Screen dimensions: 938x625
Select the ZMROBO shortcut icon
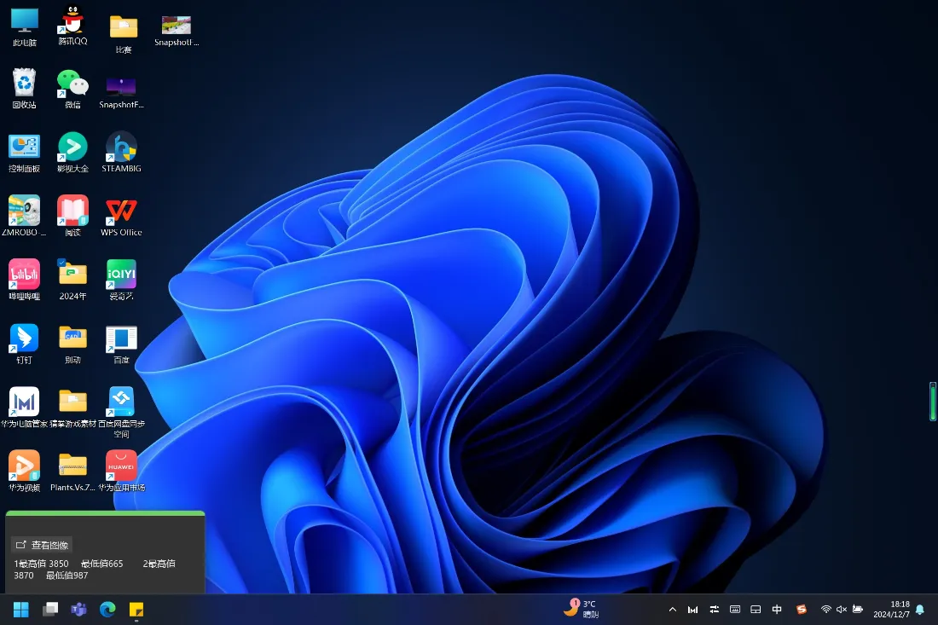click(x=24, y=216)
